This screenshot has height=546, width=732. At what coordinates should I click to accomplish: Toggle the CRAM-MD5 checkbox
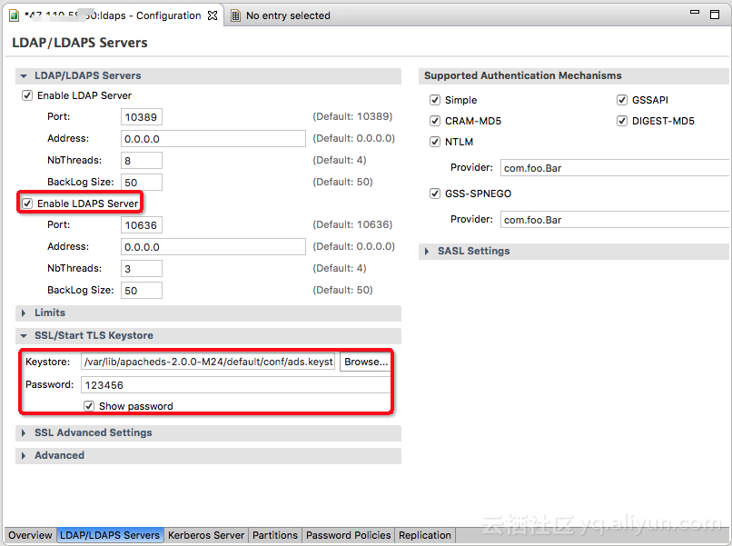tap(435, 121)
